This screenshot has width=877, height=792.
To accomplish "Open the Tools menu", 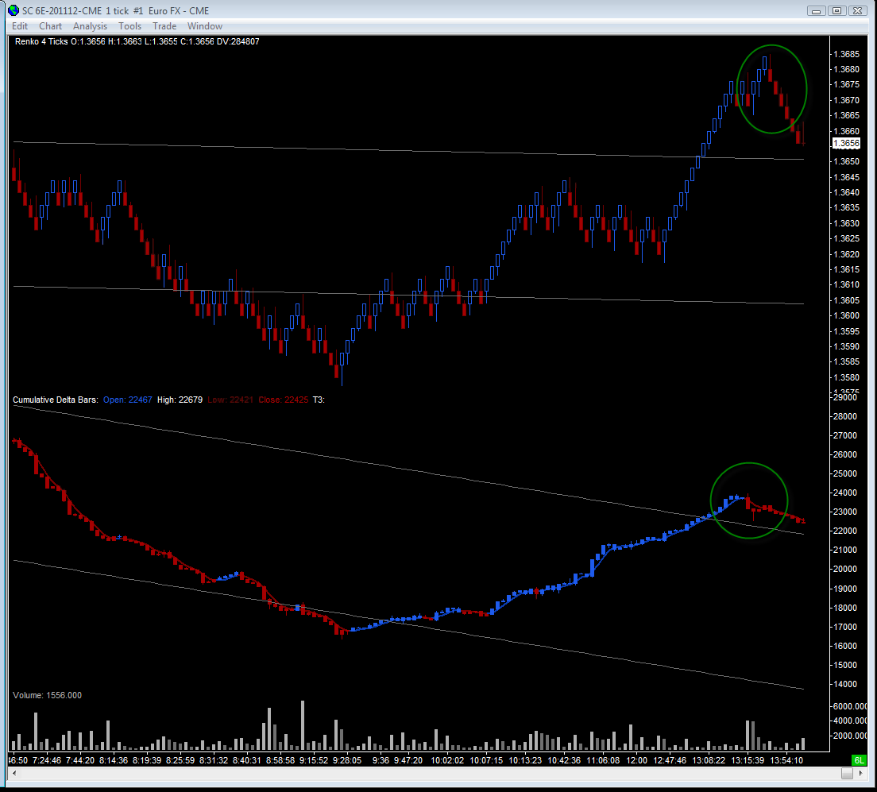I will (129, 26).
